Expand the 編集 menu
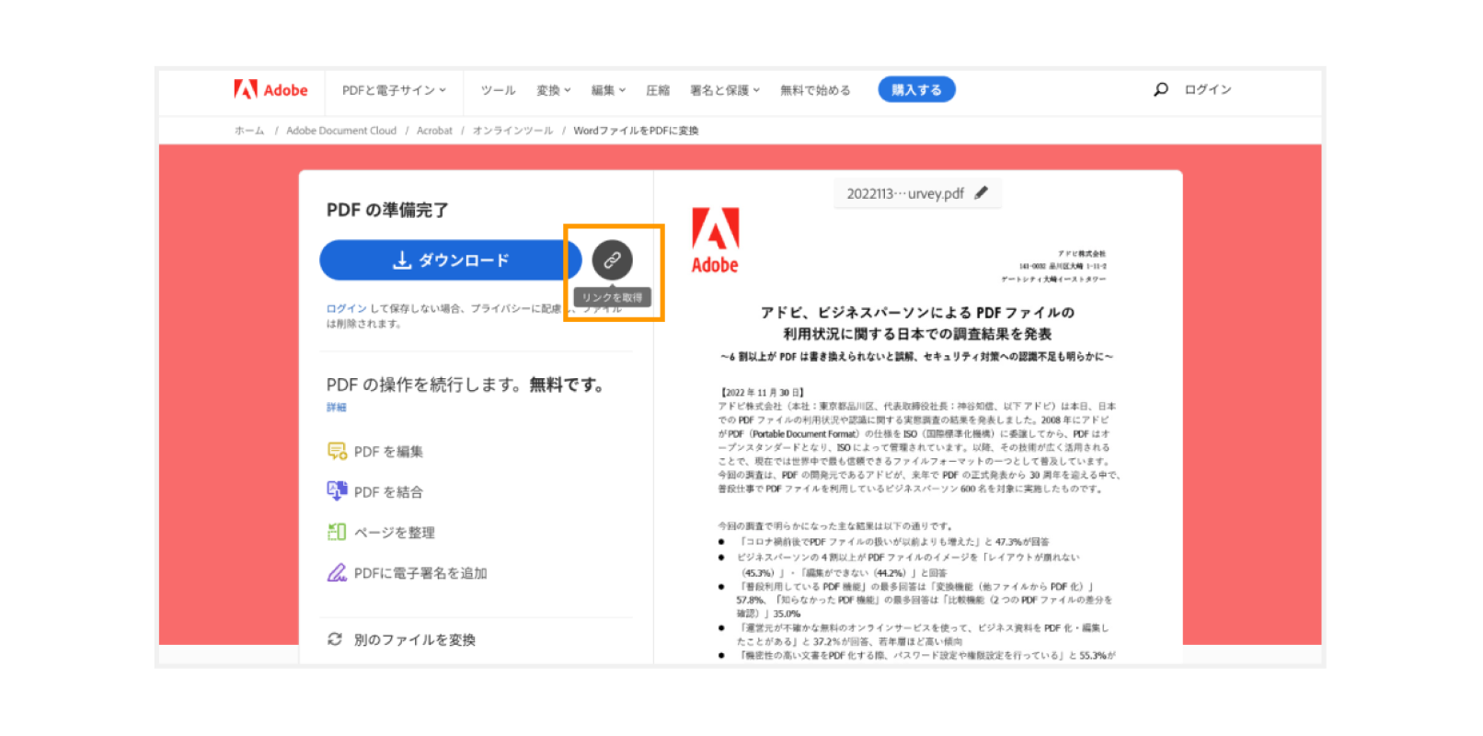The image size is (1483, 736). [x=608, y=90]
